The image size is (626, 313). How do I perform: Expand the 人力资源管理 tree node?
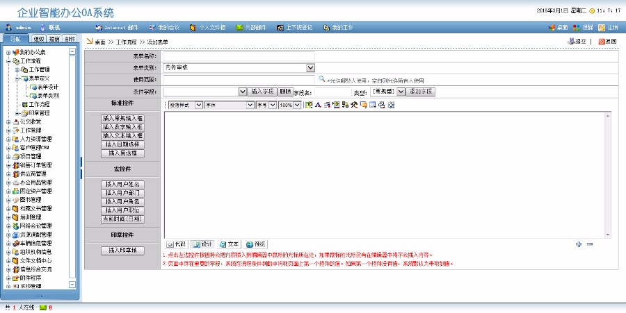8,139
